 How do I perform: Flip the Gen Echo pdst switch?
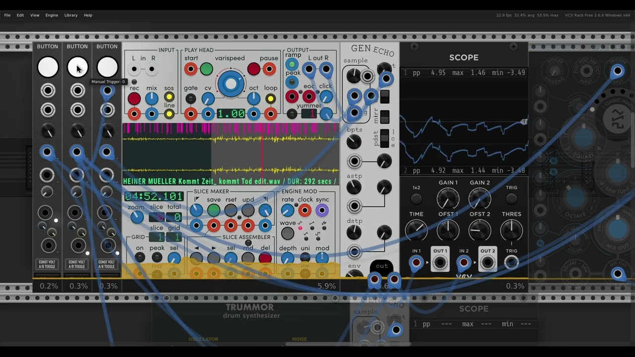385,139
